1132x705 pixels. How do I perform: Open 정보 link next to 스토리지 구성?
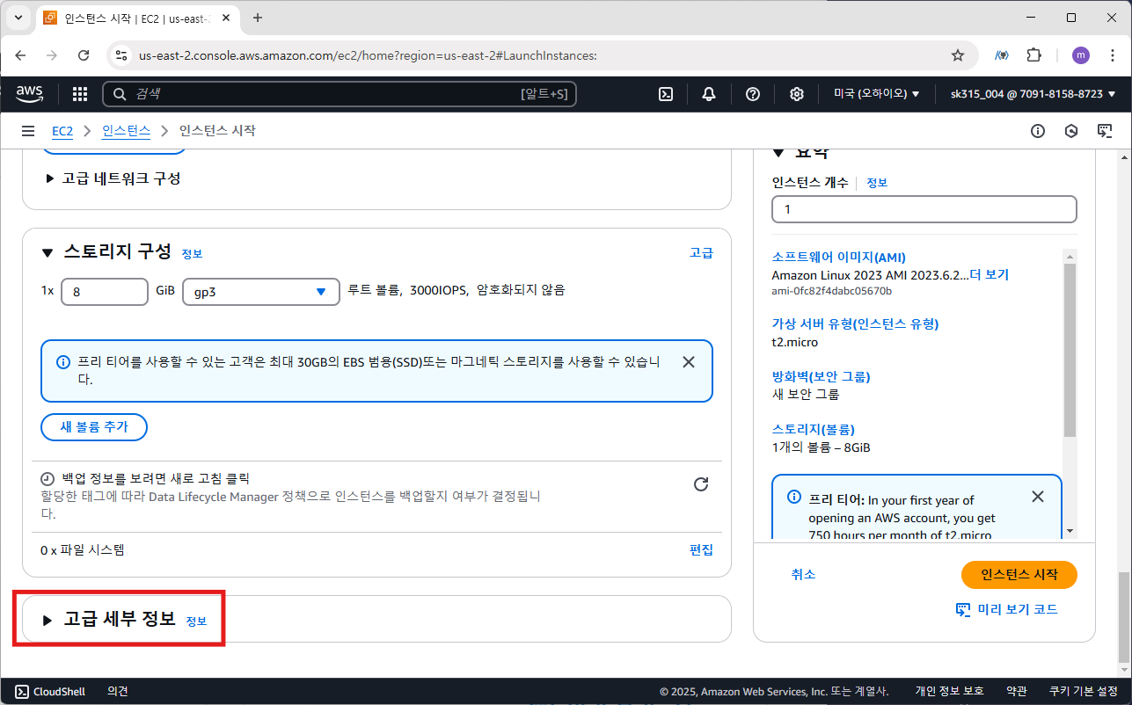[x=192, y=254]
